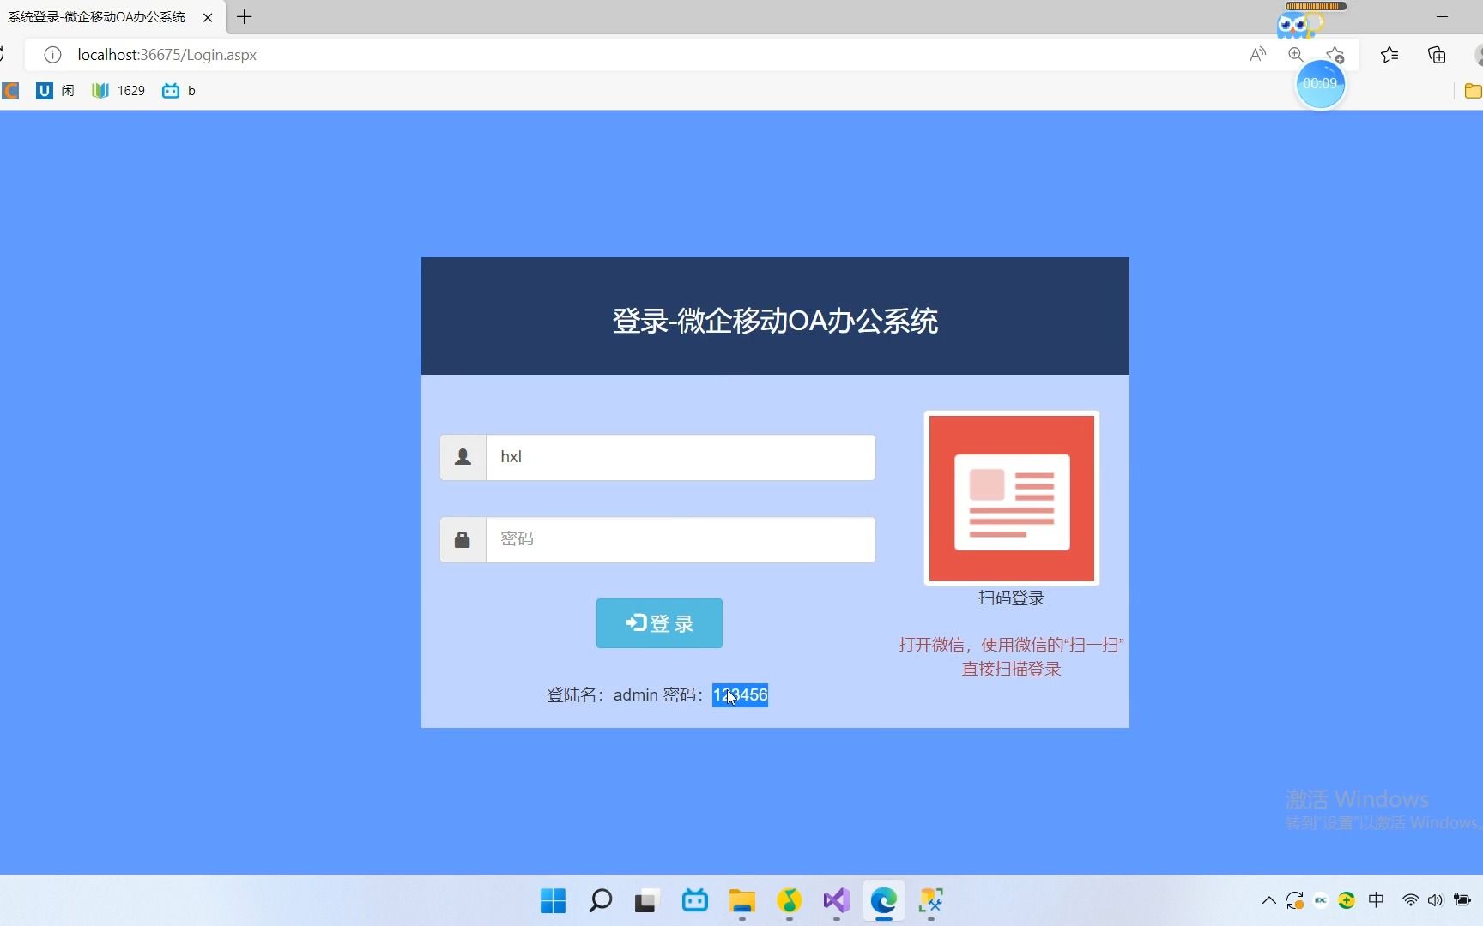The height and width of the screenshot is (926, 1483).
Task: Open the Windows Start menu
Action: tap(554, 900)
